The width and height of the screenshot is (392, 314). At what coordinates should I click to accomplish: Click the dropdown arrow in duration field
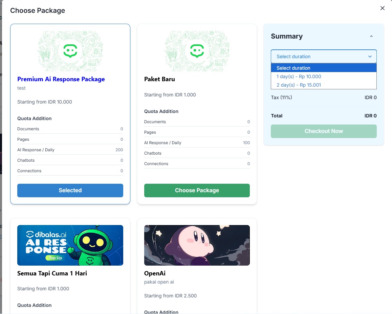[x=370, y=57]
